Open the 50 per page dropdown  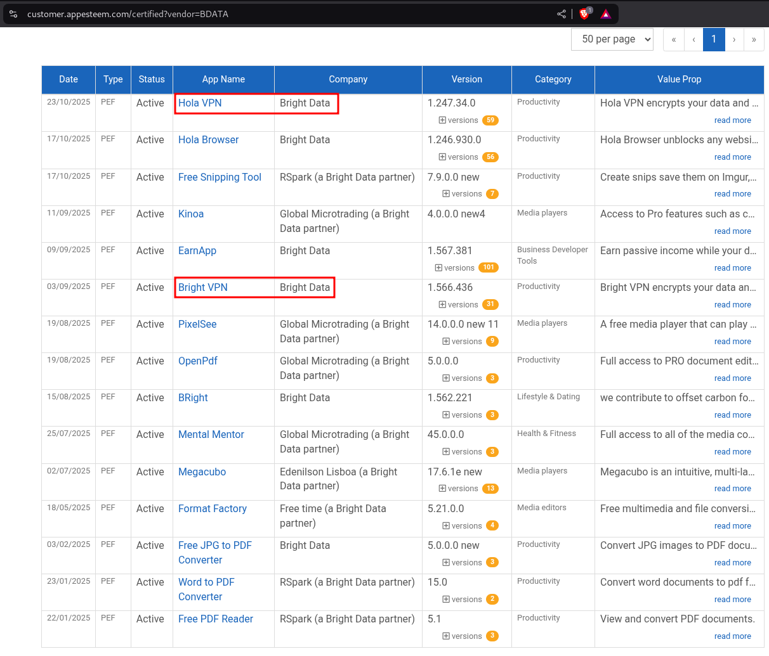612,39
